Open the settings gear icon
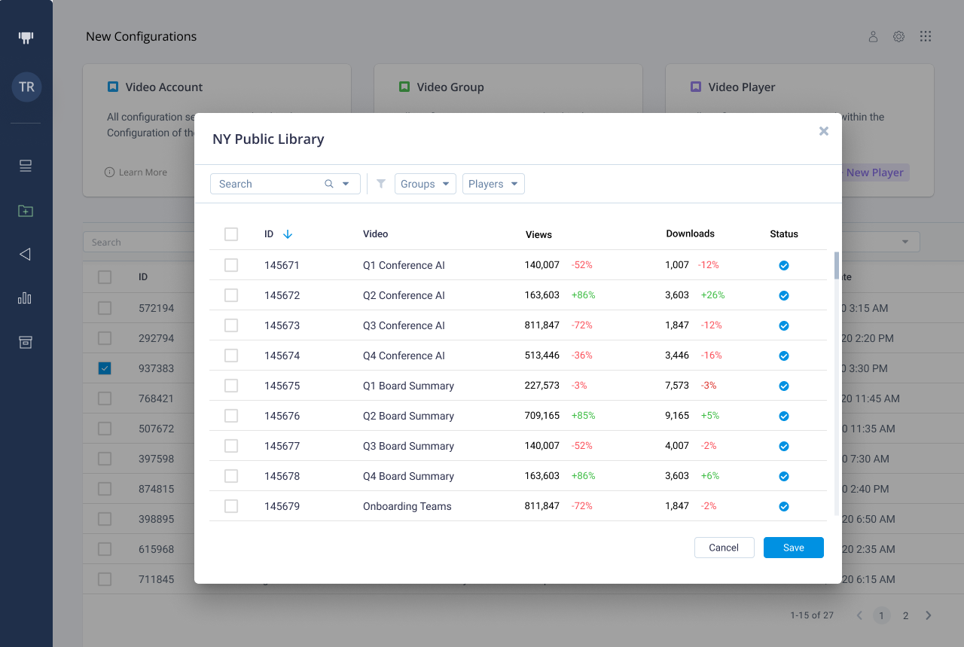This screenshot has width=964, height=647. coord(898,36)
